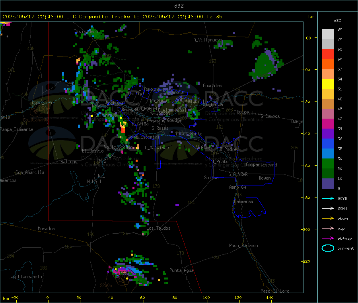Click the 'Composite Tracks' header text
358x303 pixels.
(105, 17)
